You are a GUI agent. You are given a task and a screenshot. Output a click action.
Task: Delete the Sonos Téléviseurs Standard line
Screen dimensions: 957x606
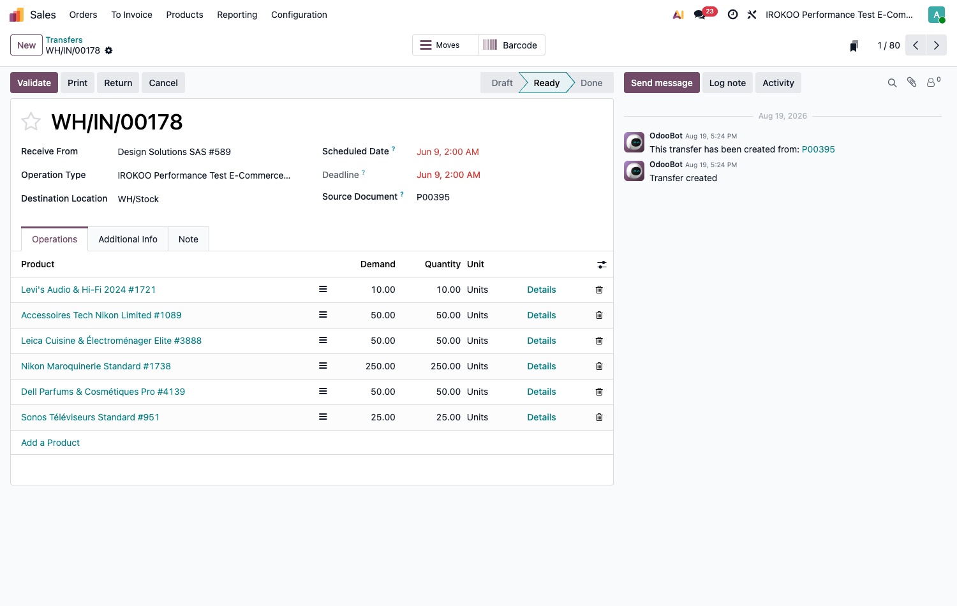pyautogui.click(x=599, y=417)
